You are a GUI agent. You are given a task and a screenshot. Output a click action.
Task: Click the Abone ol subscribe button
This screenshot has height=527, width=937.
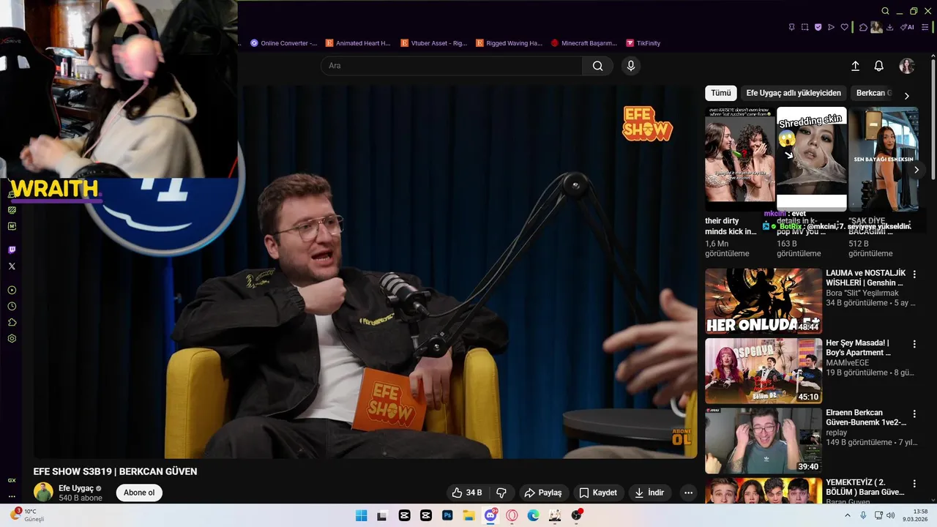pos(139,493)
